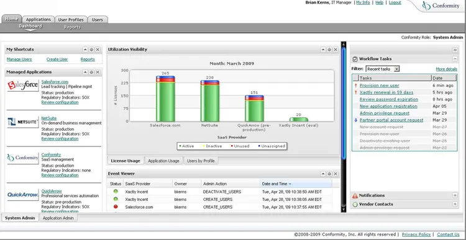Open the Applications tab
Viewport: 466px width, 240px height.
pyautogui.click(x=39, y=20)
